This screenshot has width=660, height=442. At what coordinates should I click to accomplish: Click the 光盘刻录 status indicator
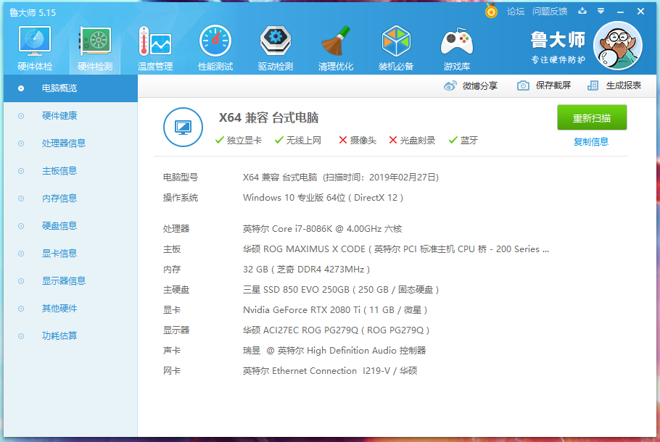[x=412, y=141]
